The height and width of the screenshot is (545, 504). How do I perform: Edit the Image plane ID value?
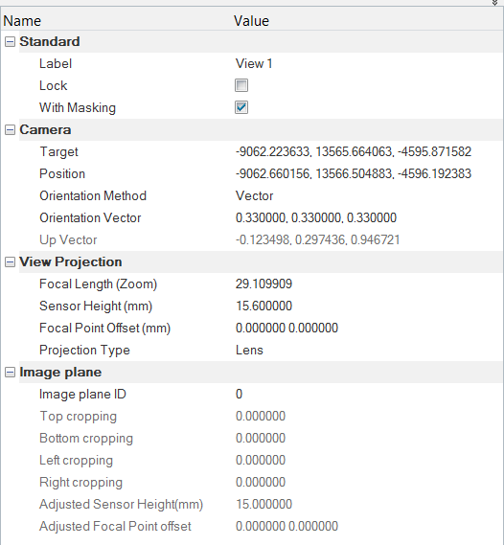(x=368, y=395)
